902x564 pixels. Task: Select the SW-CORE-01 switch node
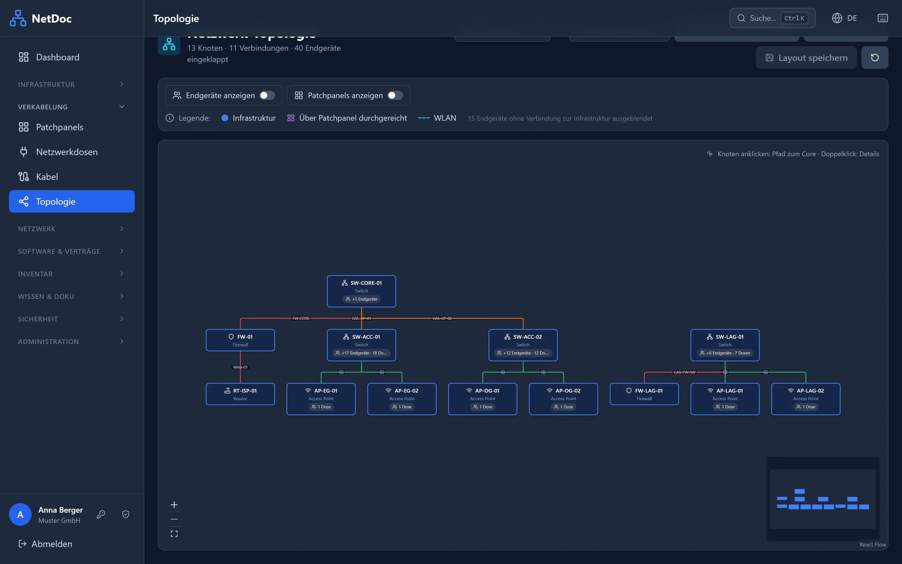(361, 291)
